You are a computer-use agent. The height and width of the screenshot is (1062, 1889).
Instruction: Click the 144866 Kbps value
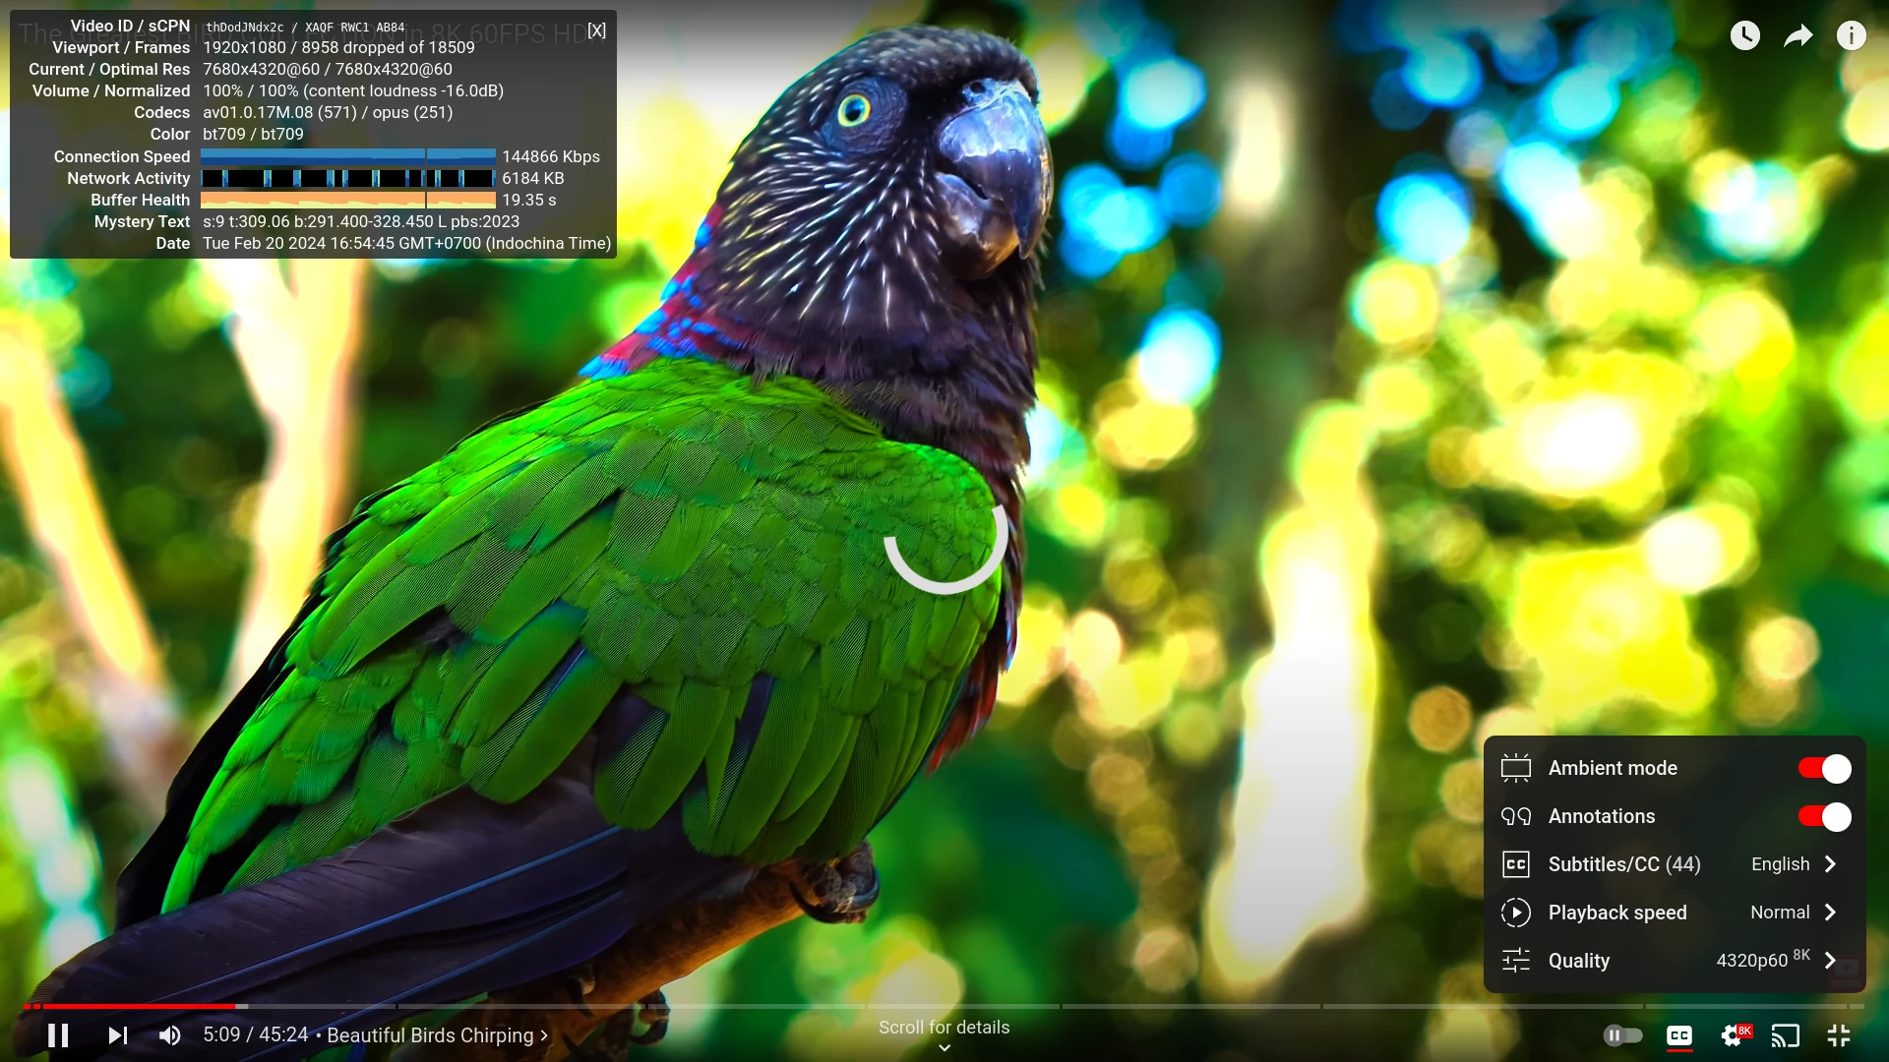coord(551,156)
